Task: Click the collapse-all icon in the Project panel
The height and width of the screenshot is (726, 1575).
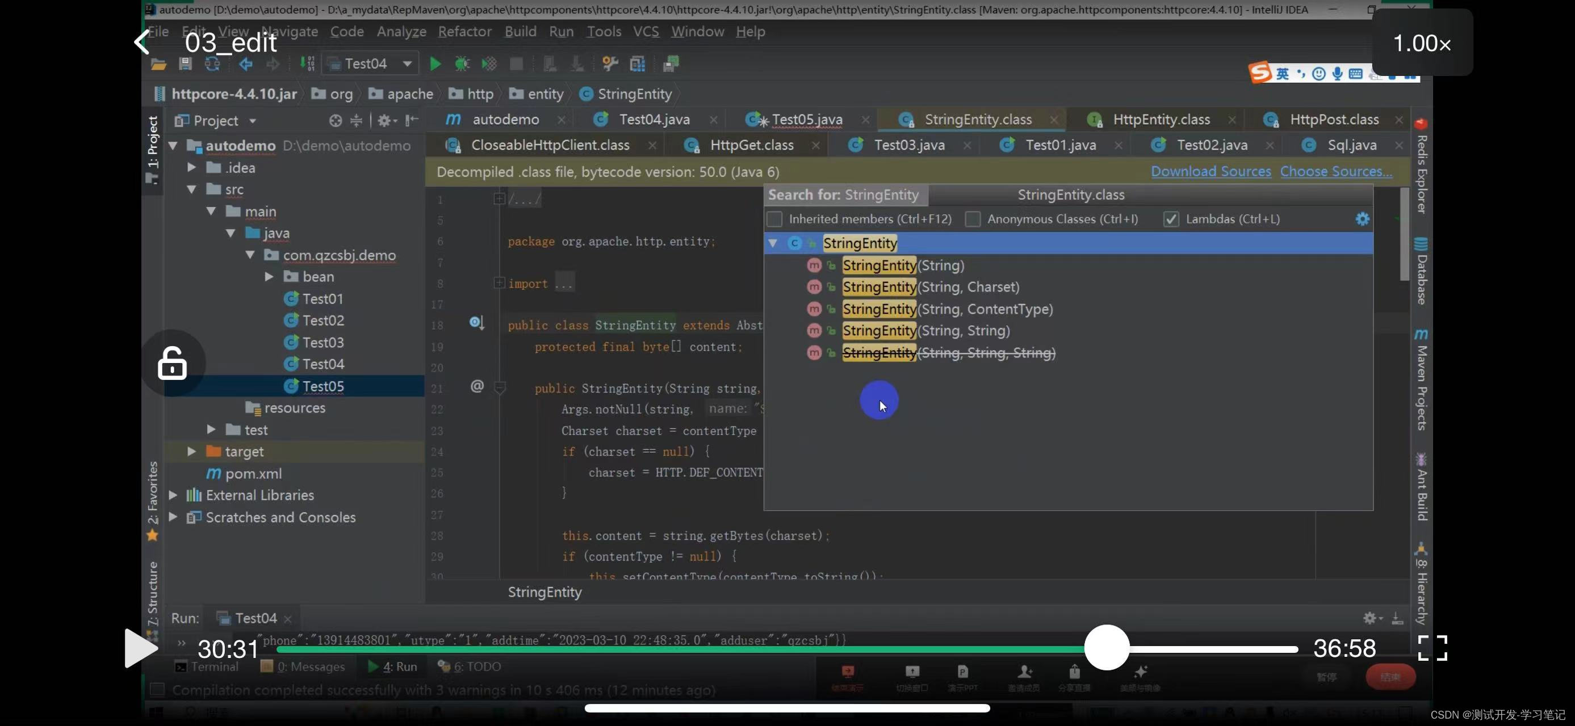Action: (357, 120)
